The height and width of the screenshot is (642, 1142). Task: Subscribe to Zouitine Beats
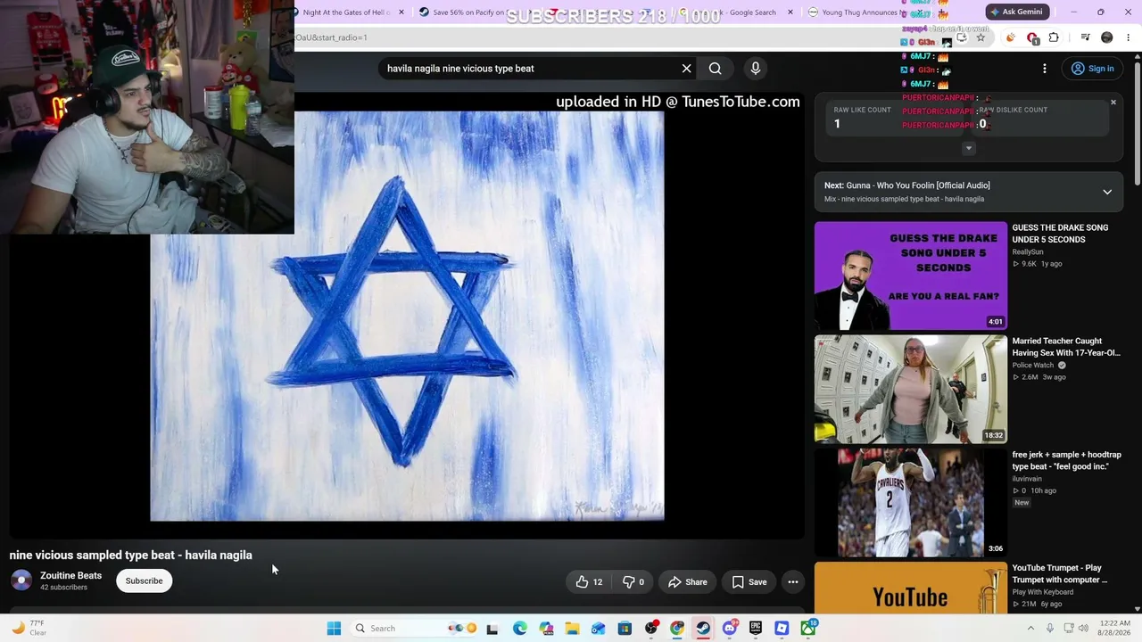[x=144, y=581]
